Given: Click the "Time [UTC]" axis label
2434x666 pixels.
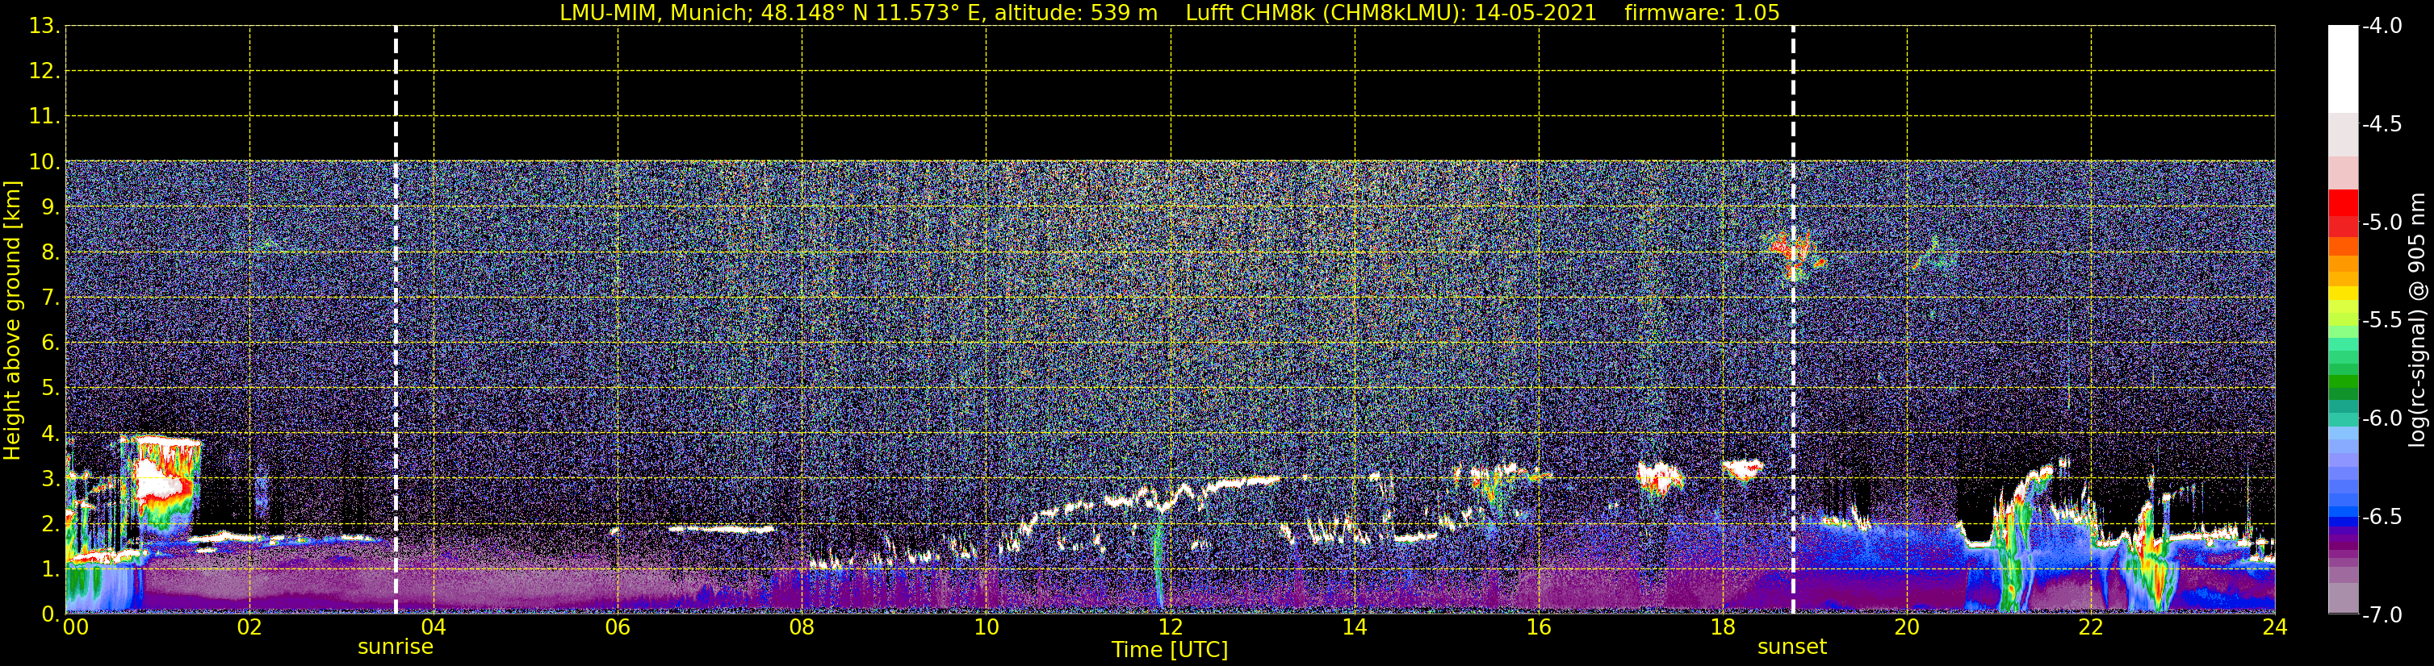Looking at the screenshot, I should [1170, 649].
